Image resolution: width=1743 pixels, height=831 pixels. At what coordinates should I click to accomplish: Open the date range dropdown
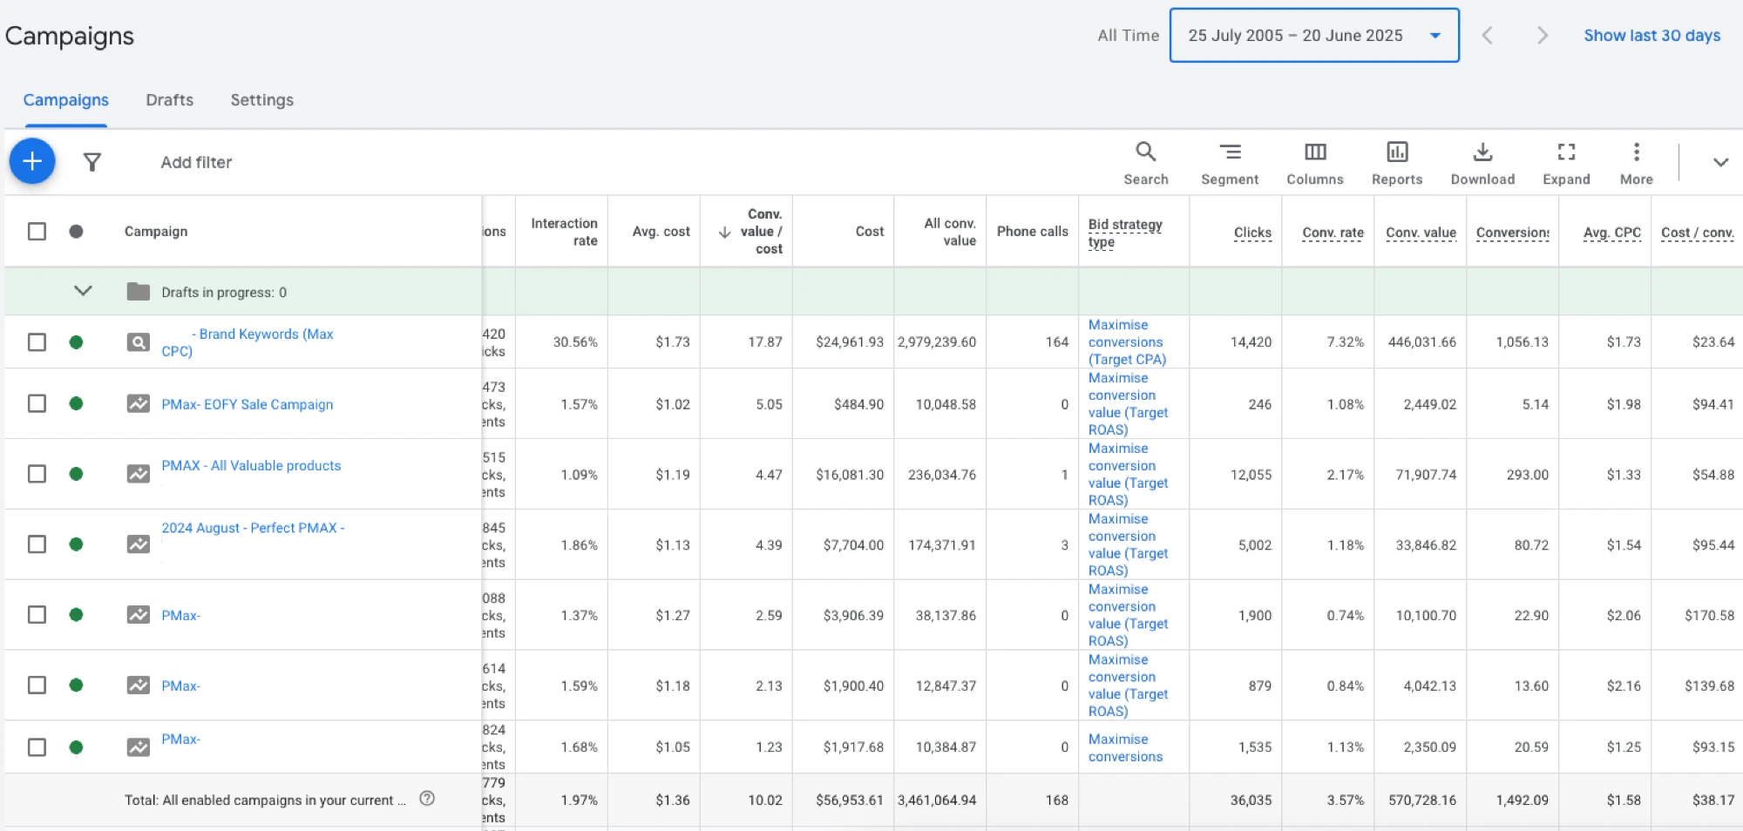1314,36
